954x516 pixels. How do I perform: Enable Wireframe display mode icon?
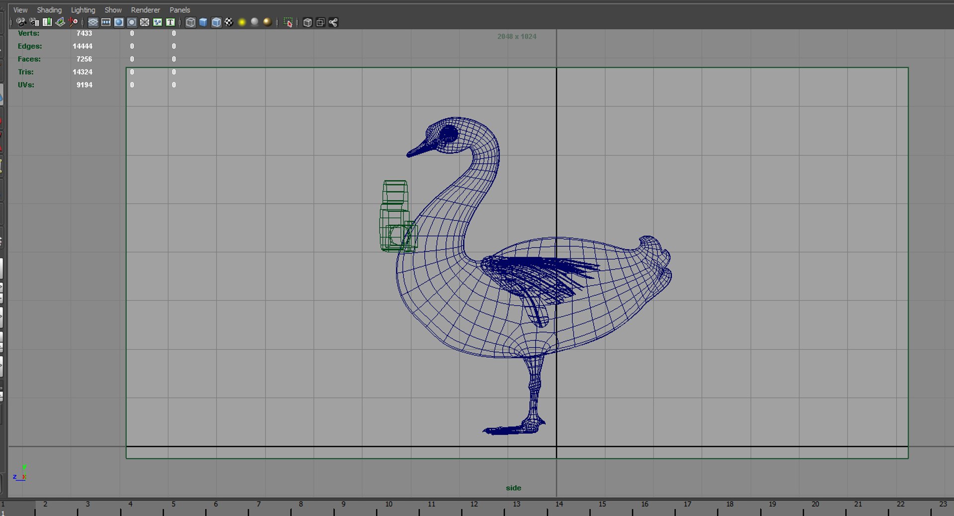(x=190, y=22)
